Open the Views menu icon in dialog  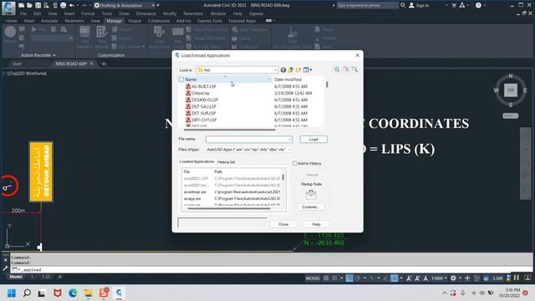click(x=308, y=70)
